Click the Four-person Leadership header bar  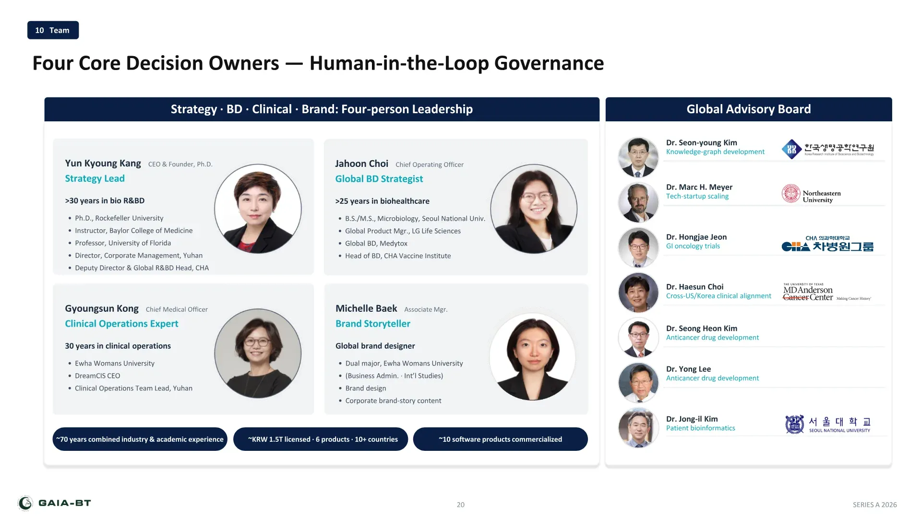pos(322,109)
